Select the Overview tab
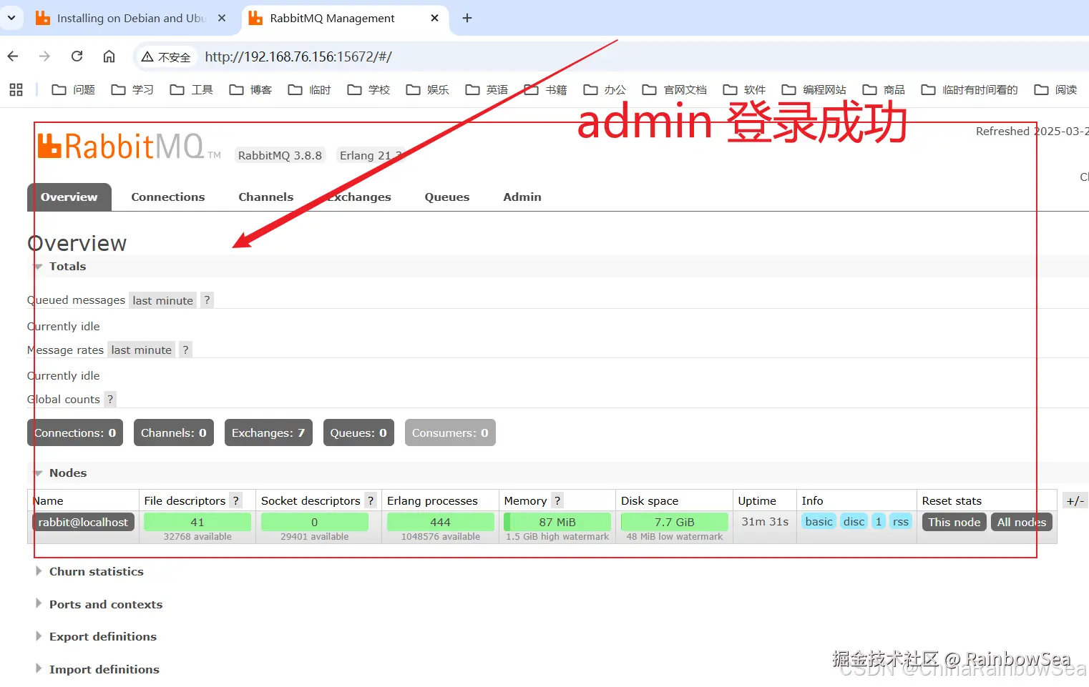Viewport: 1089px width, 687px height. (69, 197)
